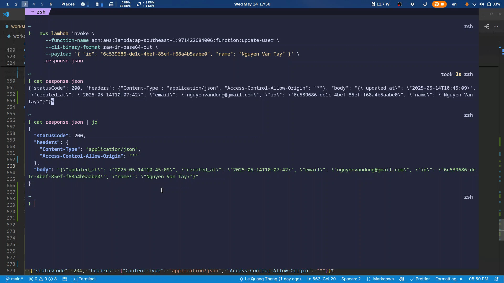Click the terminal prompt input line
Screen dimensions: 504x283
(x=252, y=204)
